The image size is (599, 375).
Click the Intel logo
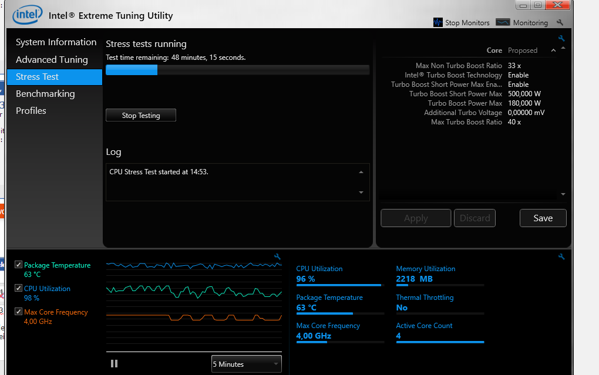click(x=27, y=15)
